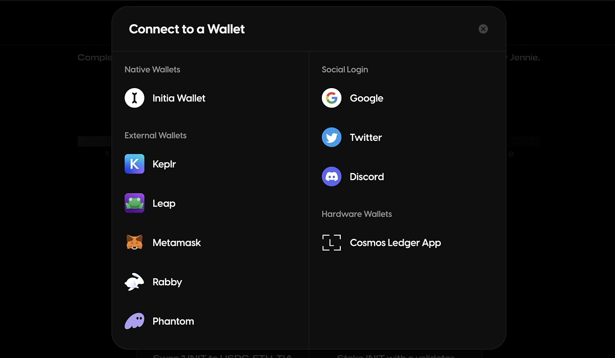Choose the Metamask text option
615x358 pixels.
point(177,243)
